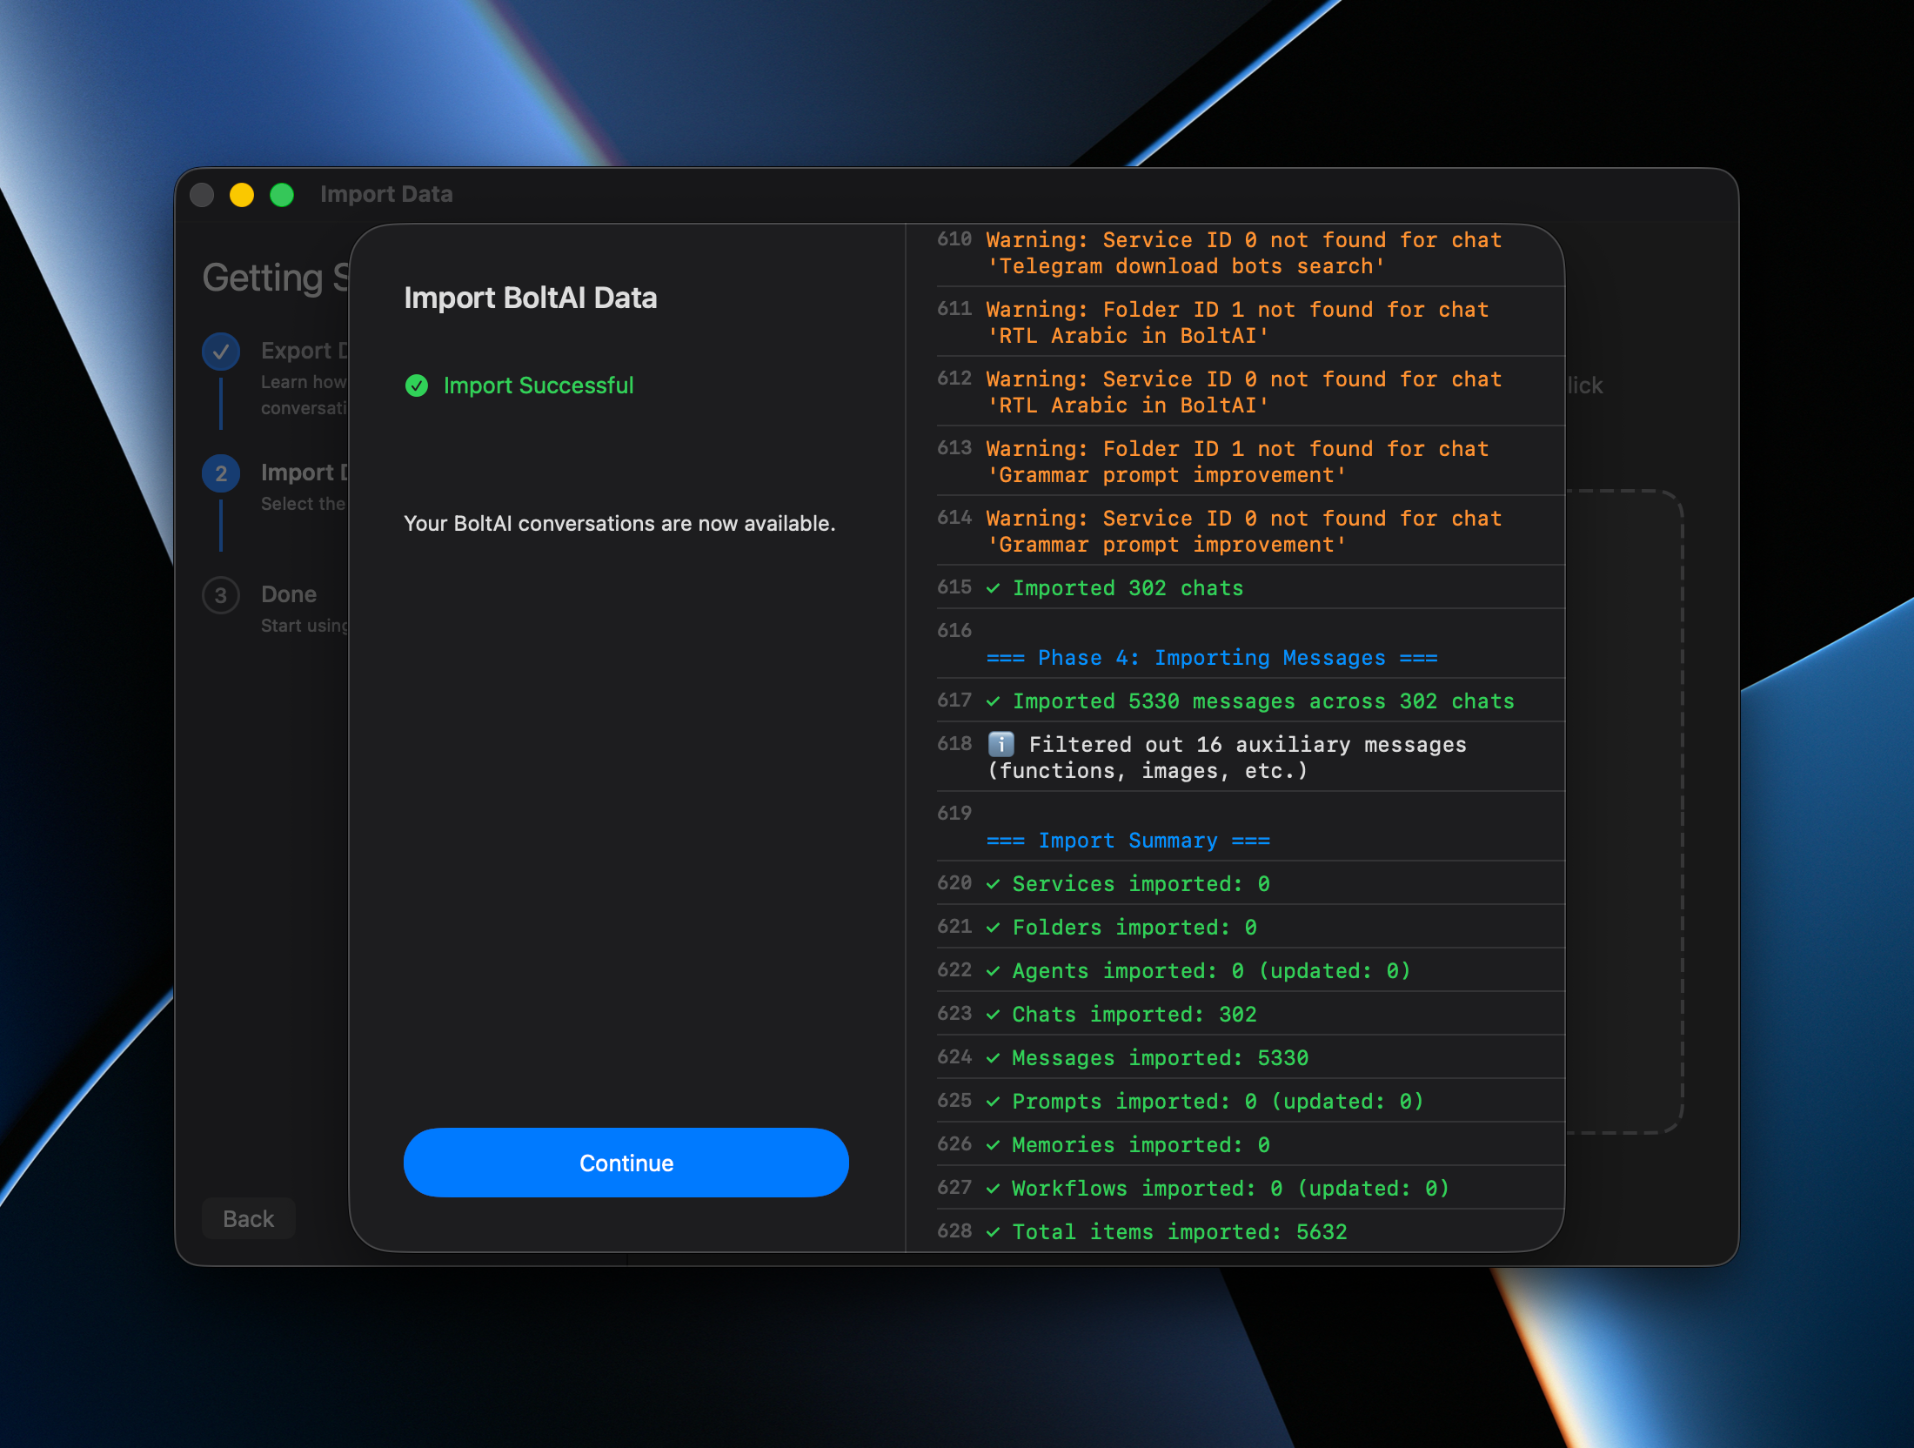Select step 3 Done circle in sidebar
Viewport: 1914px width, 1448px height.
point(221,595)
